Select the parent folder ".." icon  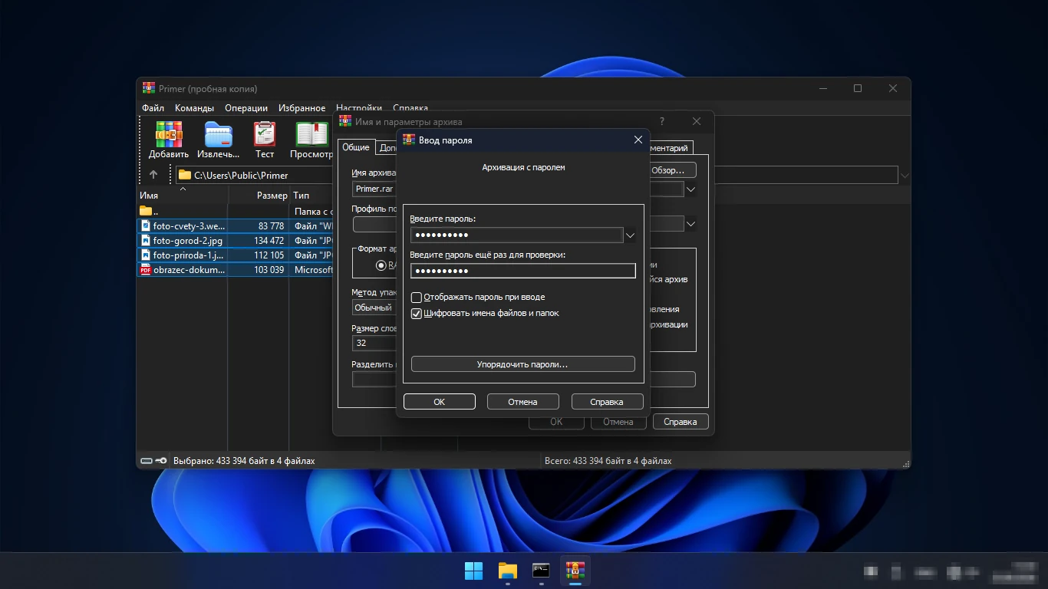pos(146,211)
